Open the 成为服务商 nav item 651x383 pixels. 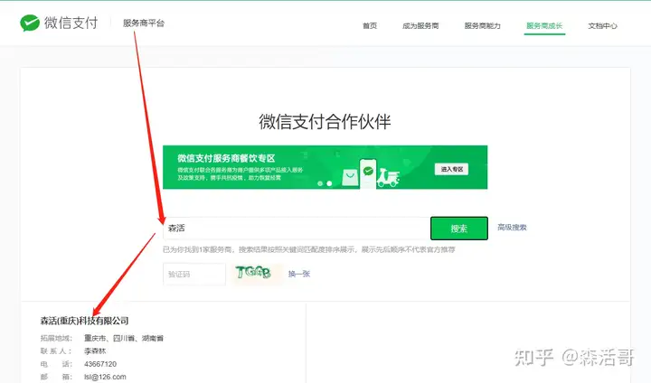[x=420, y=25]
